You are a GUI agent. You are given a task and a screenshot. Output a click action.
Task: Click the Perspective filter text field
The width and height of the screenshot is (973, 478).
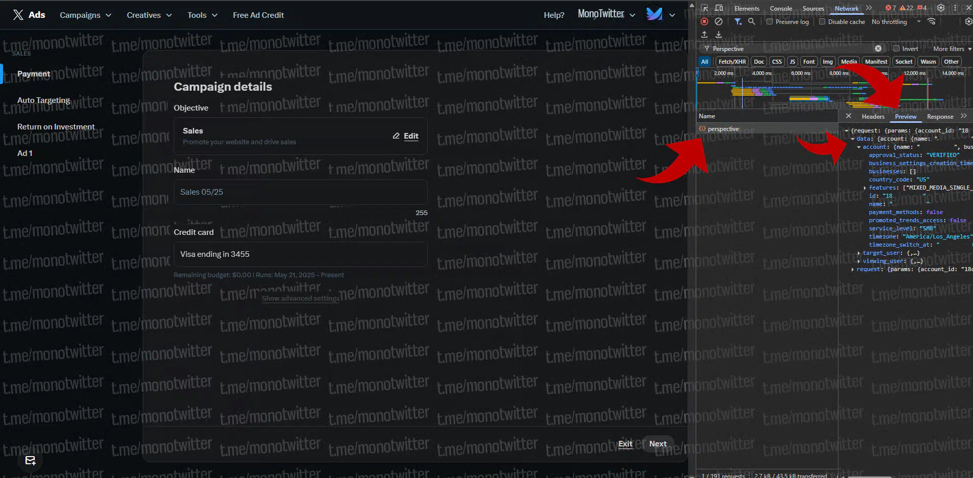tap(792, 49)
